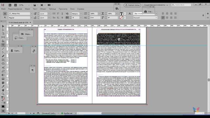Viewport: 210px width, 118px height.
Task: Click the Adobe Stock search field
Action: point(181,5)
